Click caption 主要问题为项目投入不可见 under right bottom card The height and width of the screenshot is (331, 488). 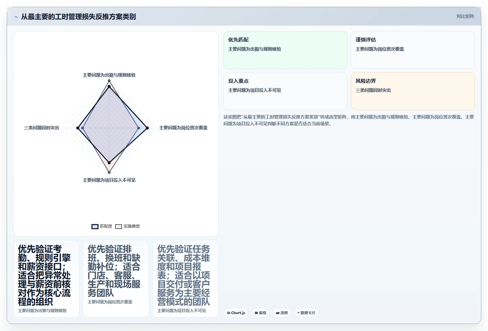pyautogui.click(x=182, y=311)
